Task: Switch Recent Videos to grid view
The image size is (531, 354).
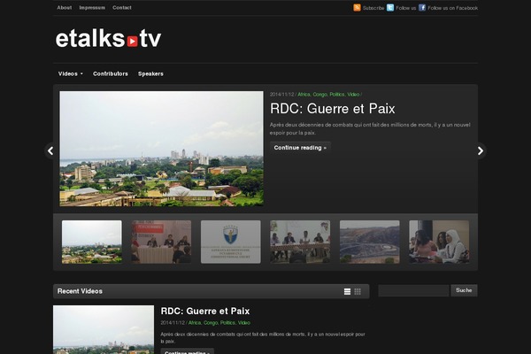Action: pyautogui.click(x=358, y=291)
